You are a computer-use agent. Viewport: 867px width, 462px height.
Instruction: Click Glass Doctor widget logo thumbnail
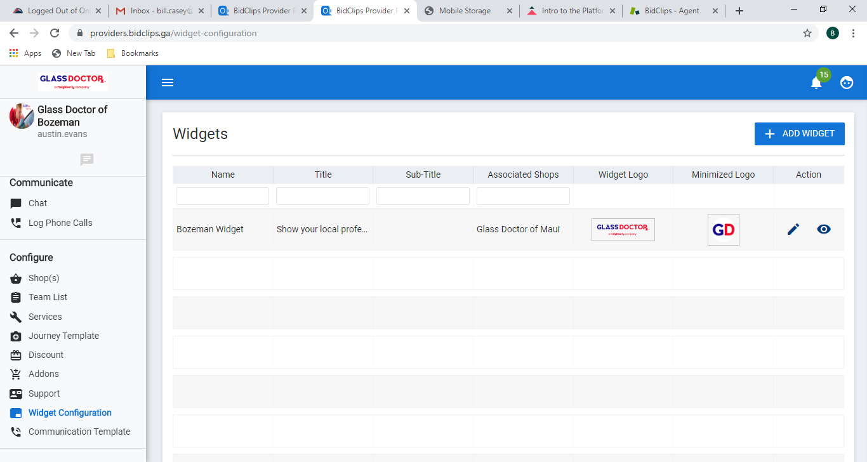(623, 230)
